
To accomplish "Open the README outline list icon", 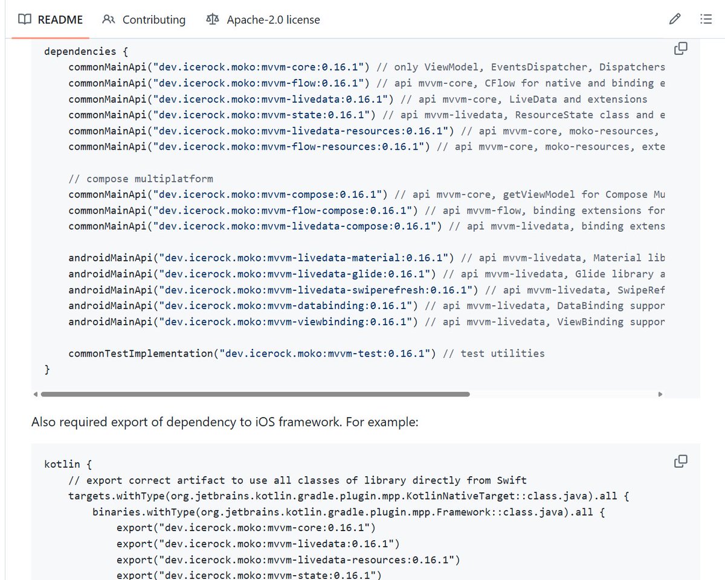I will (x=706, y=19).
